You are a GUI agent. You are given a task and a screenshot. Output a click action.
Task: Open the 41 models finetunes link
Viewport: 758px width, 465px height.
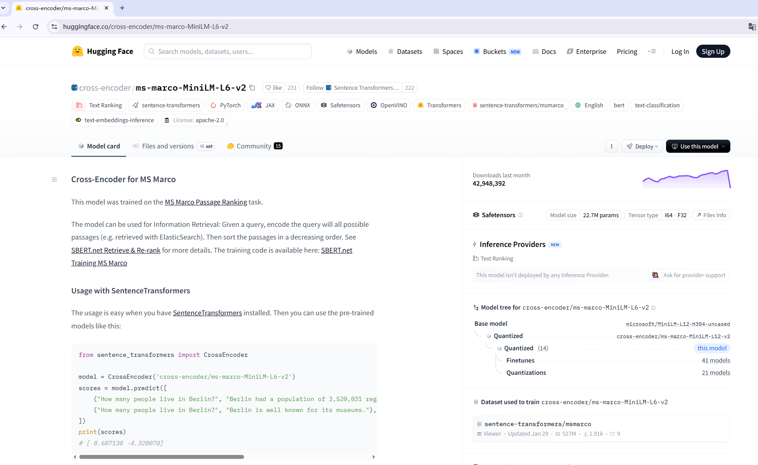point(716,360)
